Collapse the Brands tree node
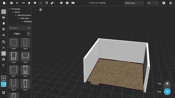Screen dimensions: 175x98 click(13, 12)
